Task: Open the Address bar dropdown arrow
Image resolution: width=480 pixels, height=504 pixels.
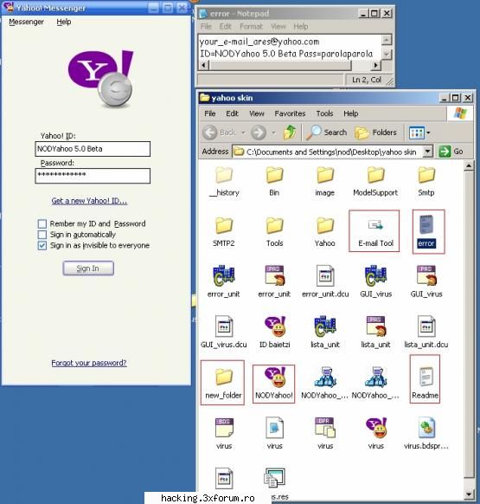Action: (427, 152)
